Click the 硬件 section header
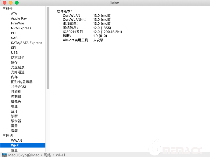 (9, 9)
